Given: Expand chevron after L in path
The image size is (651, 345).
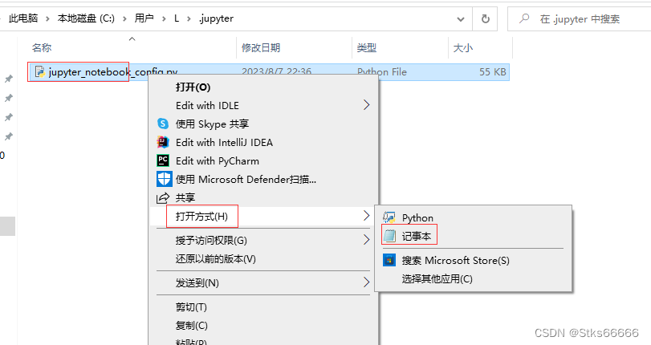Looking at the screenshot, I should pos(189,18).
